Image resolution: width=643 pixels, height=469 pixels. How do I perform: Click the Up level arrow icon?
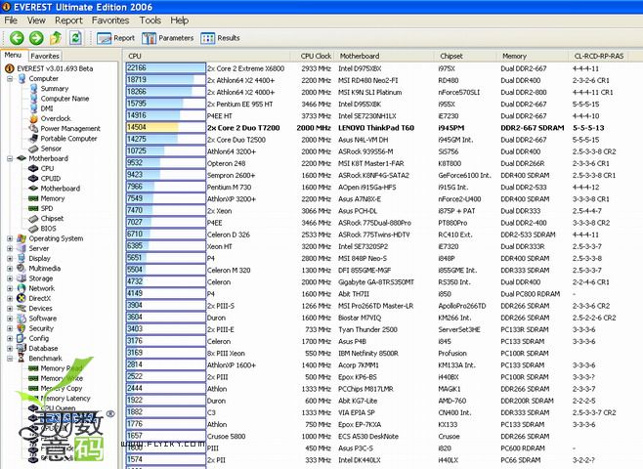[56, 38]
